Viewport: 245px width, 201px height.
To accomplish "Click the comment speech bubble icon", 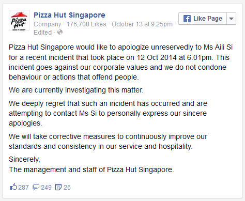I will point(36,187).
